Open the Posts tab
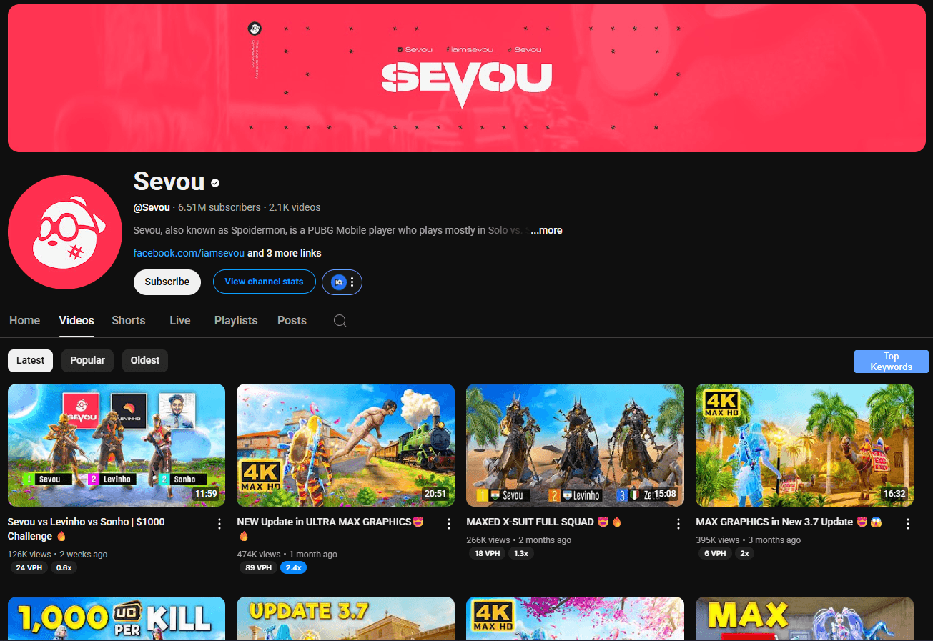Image resolution: width=933 pixels, height=641 pixels. click(x=292, y=321)
